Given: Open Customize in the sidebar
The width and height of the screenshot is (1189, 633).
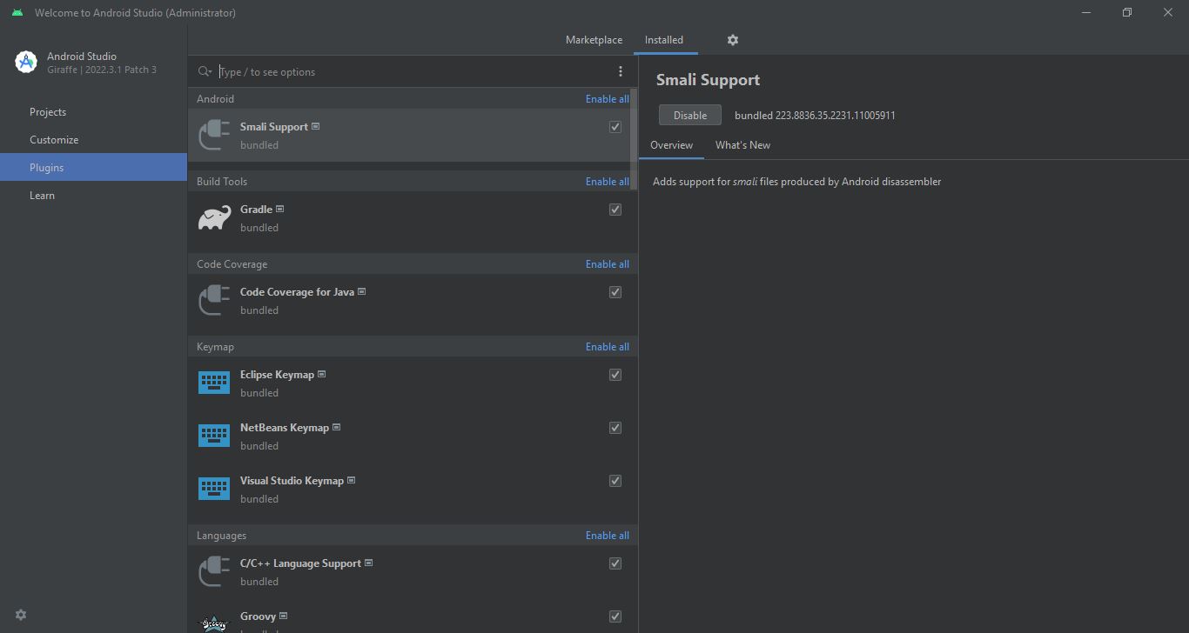Looking at the screenshot, I should [93, 140].
